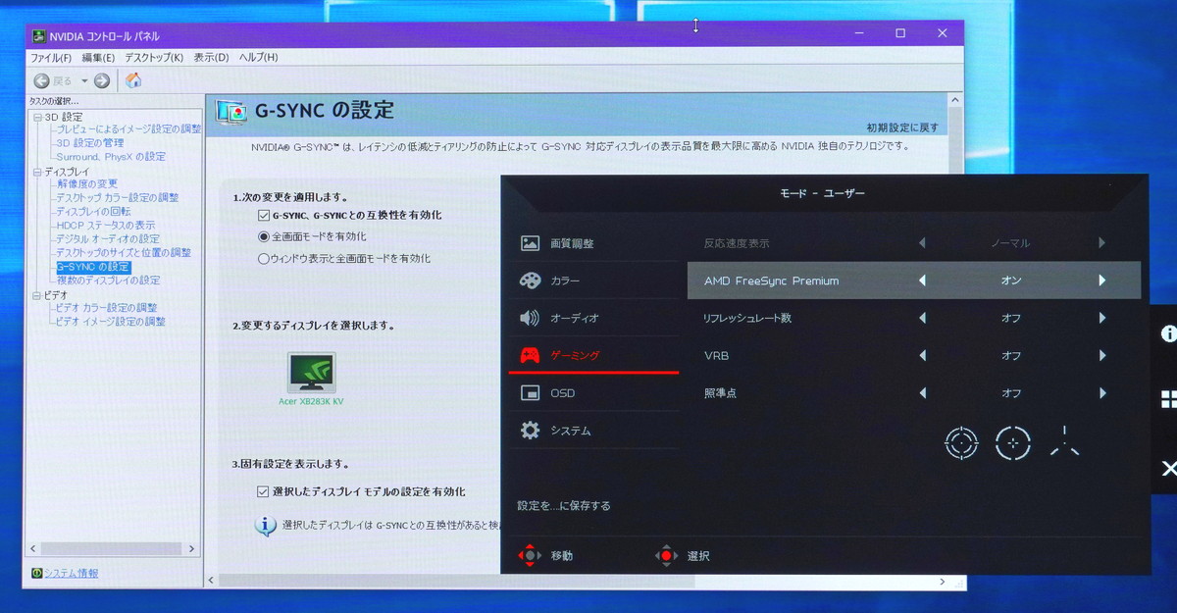1177x613 pixels.
Task: Choose the double-ring circular crosshair icon
Action: pyautogui.click(x=961, y=442)
